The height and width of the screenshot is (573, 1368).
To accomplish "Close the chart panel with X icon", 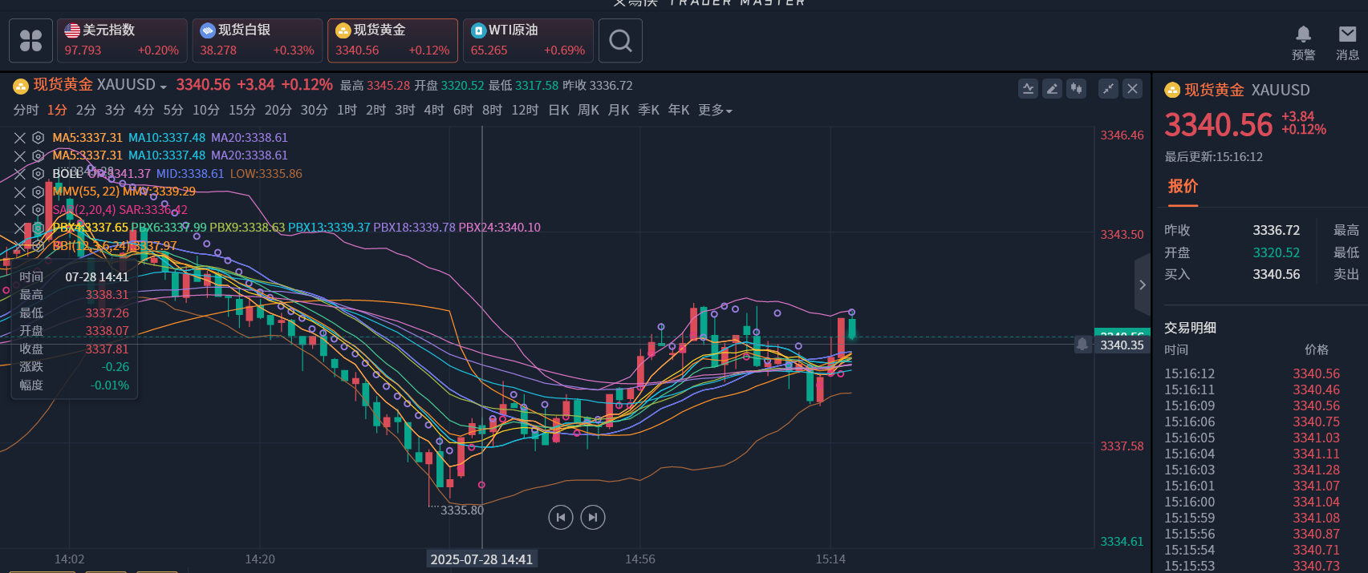I will point(1132,89).
